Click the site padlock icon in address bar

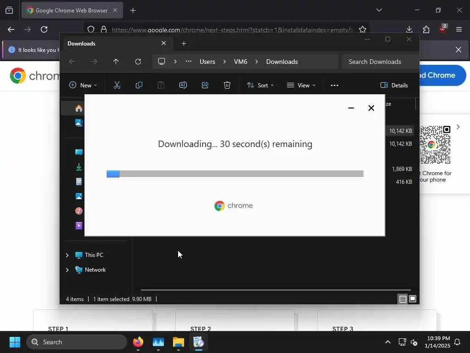tap(104, 29)
